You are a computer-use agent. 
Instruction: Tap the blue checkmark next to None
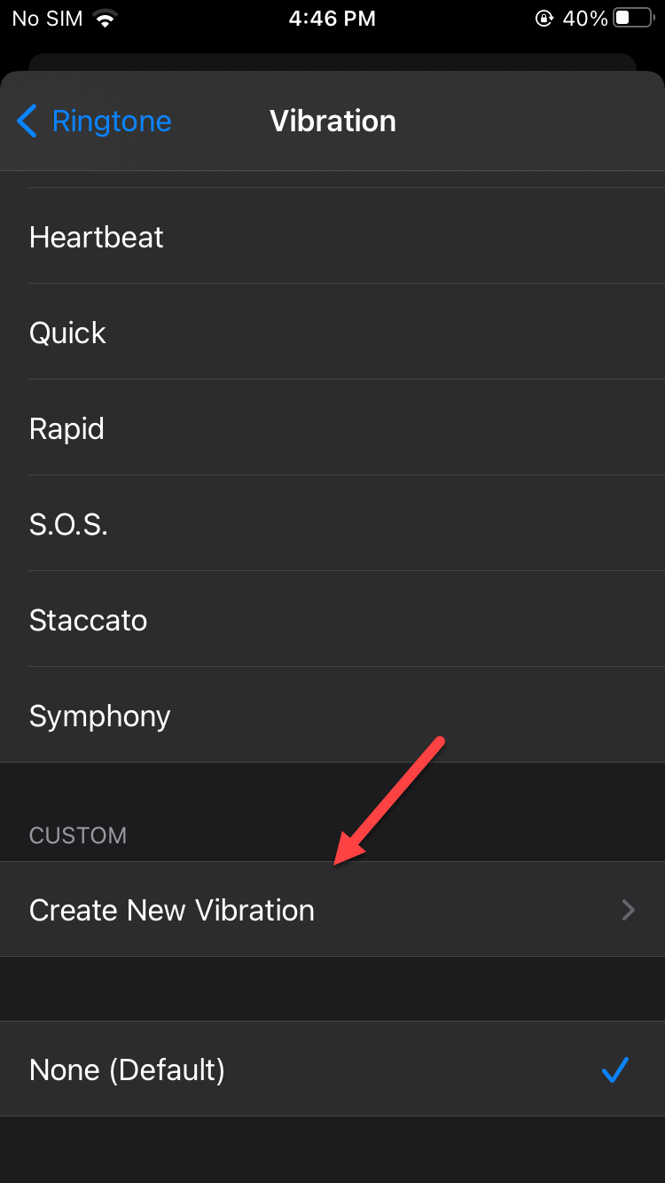point(614,1069)
